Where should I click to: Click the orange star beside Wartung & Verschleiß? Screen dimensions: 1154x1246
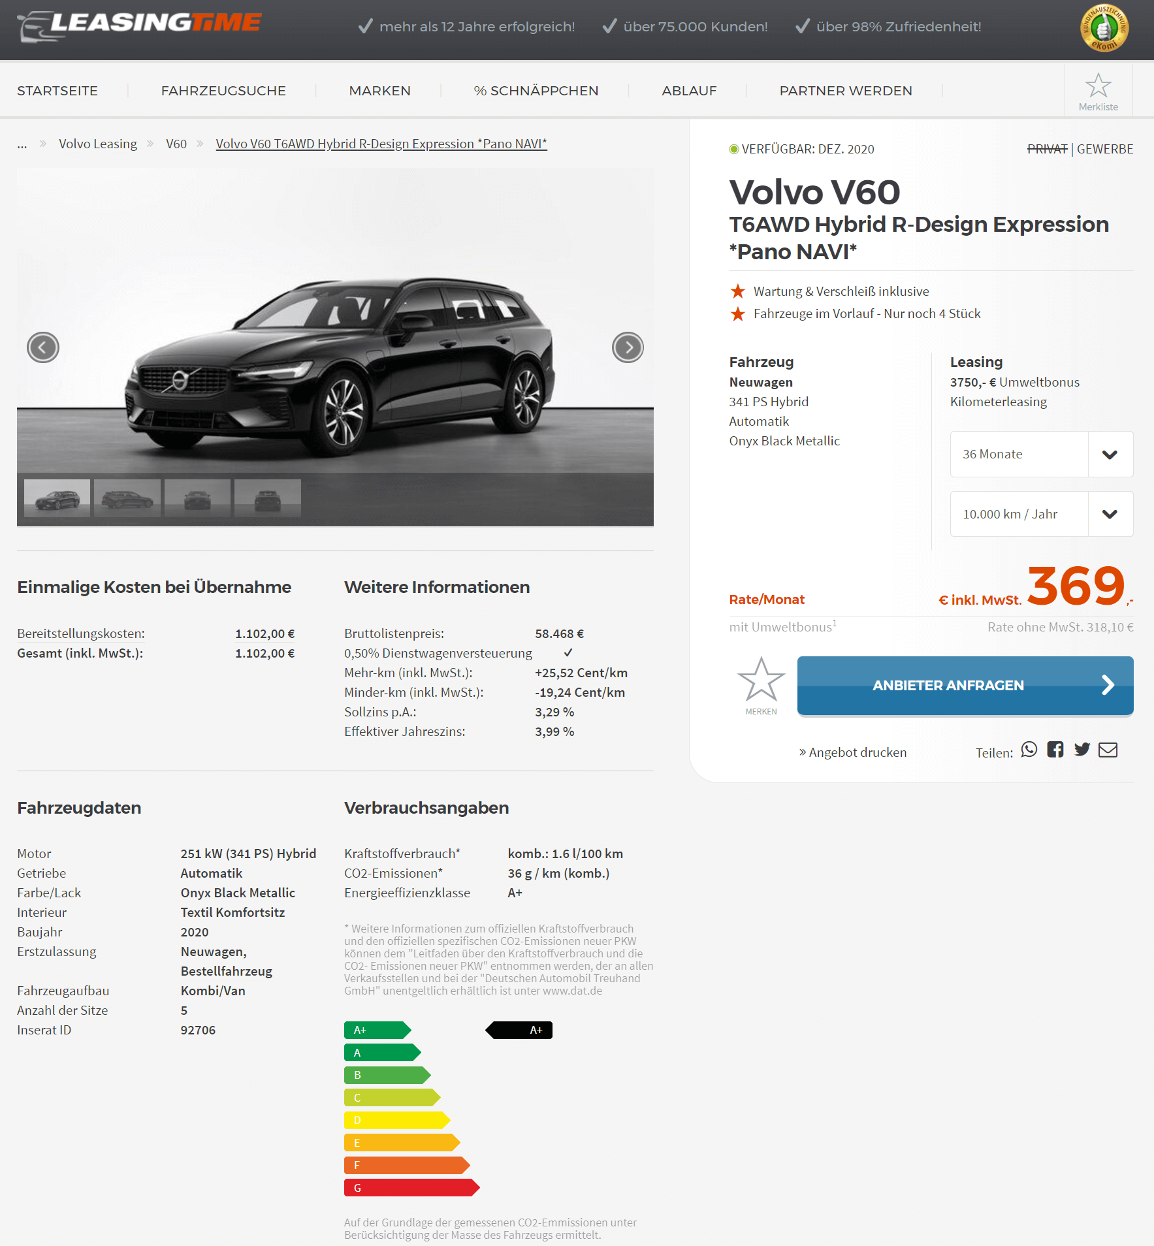pyautogui.click(x=738, y=291)
